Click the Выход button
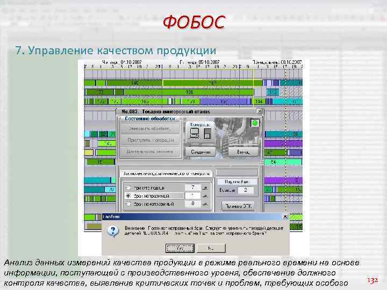The width and height of the screenshot is (387, 290). coord(243,152)
